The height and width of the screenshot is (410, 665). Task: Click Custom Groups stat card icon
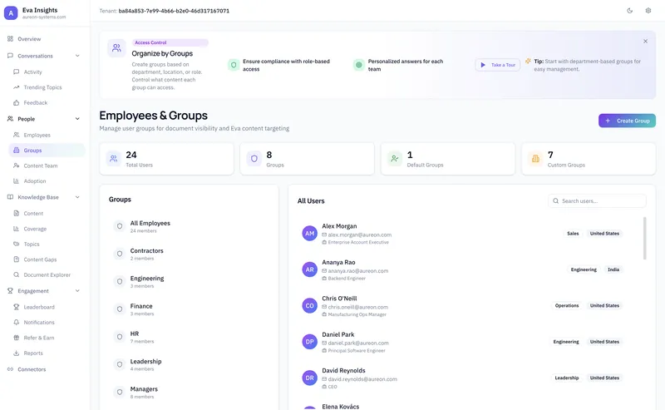pyautogui.click(x=535, y=159)
